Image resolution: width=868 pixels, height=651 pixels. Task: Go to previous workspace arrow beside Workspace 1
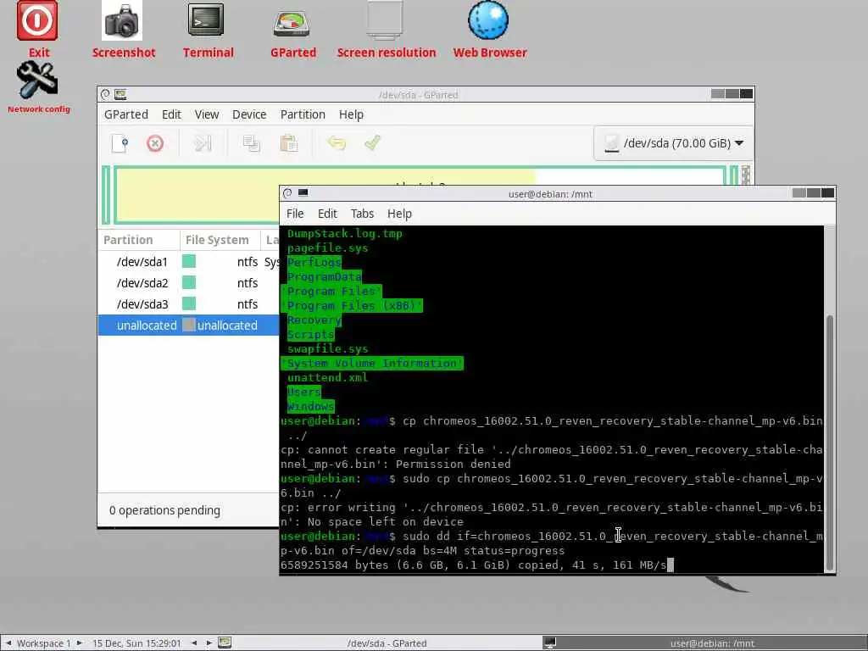(8, 643)
